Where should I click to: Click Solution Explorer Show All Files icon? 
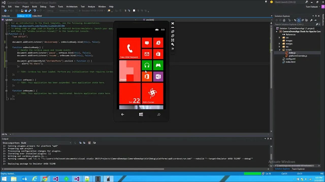306,20
